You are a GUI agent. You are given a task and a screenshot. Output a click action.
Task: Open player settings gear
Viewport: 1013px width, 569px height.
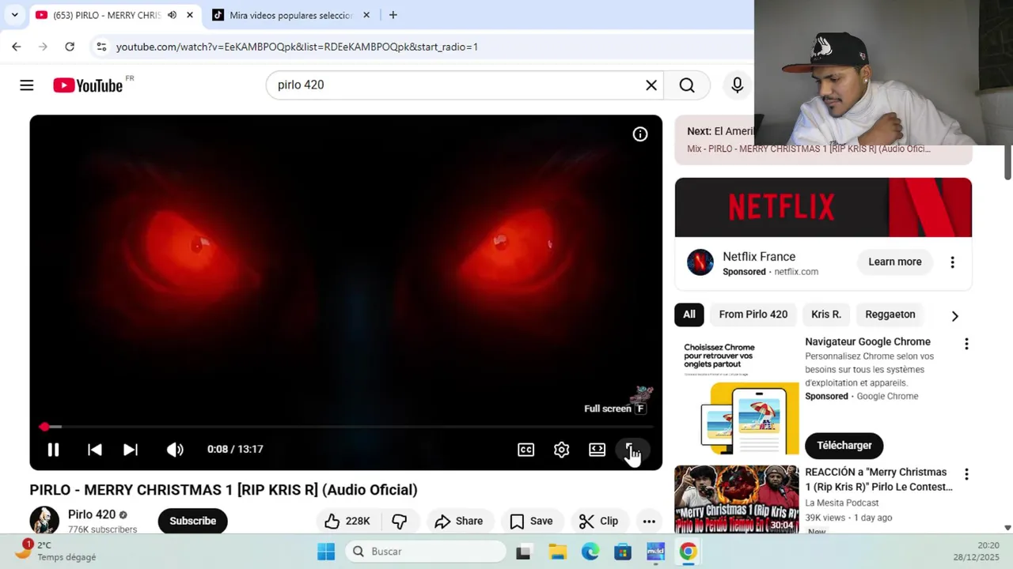(x=561, y=450)
